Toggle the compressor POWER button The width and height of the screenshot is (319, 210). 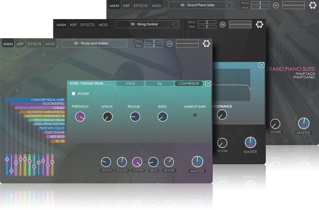74,94
